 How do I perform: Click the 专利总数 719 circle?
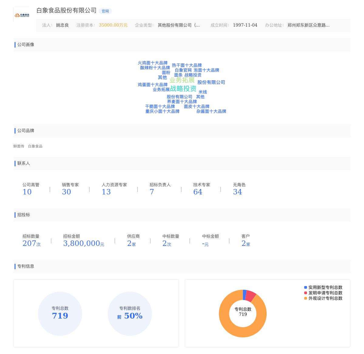click(60, 314)
